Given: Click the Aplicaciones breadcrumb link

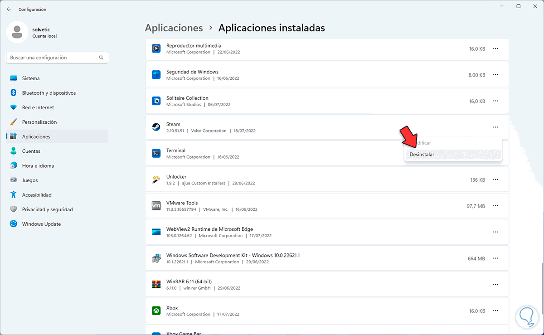Looking at the screenshot, I should [x=174, y=28].
